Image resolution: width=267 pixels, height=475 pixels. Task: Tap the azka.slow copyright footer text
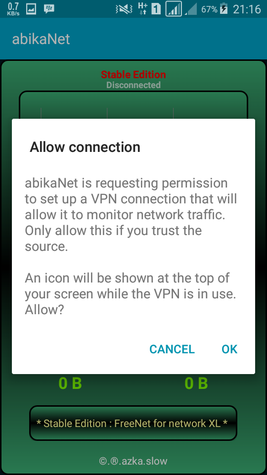pyautogui.click(x=133, y=461)
